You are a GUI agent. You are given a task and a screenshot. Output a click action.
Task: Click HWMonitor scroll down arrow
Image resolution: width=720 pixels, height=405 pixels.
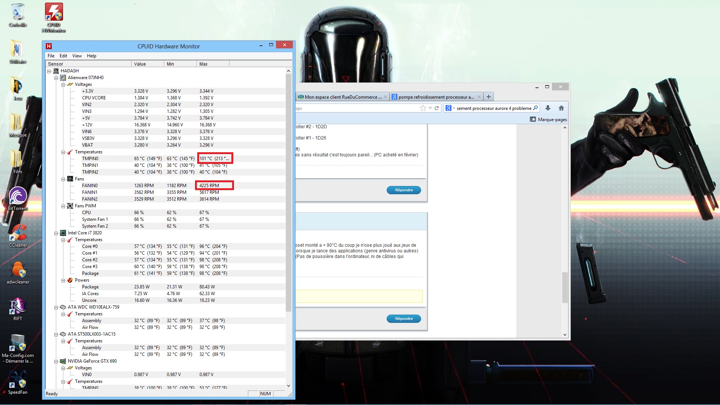(x=288, y=385)
